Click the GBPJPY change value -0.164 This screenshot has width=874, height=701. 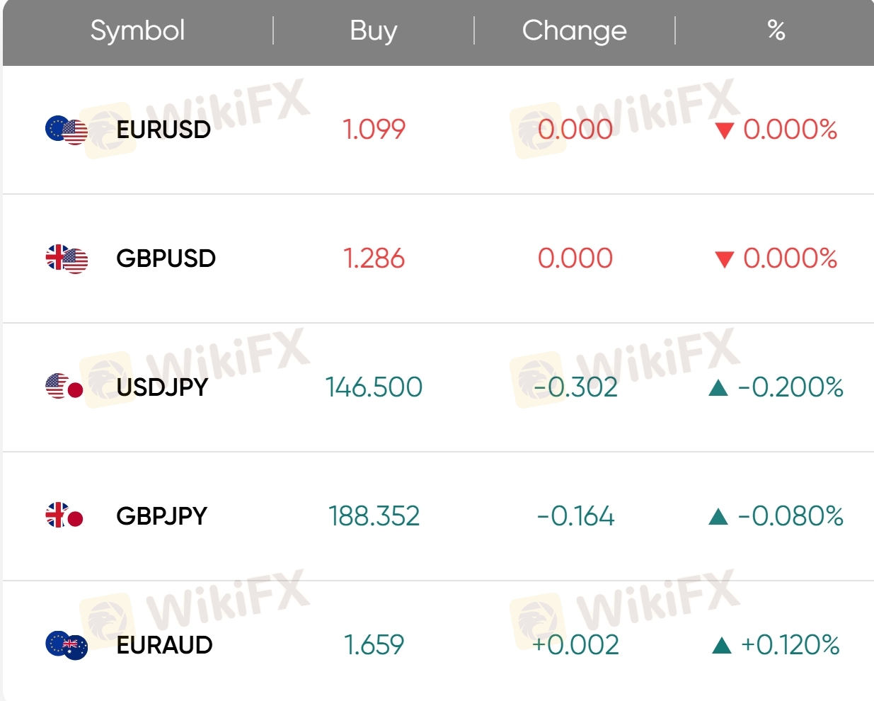click(x=575, y=516)
